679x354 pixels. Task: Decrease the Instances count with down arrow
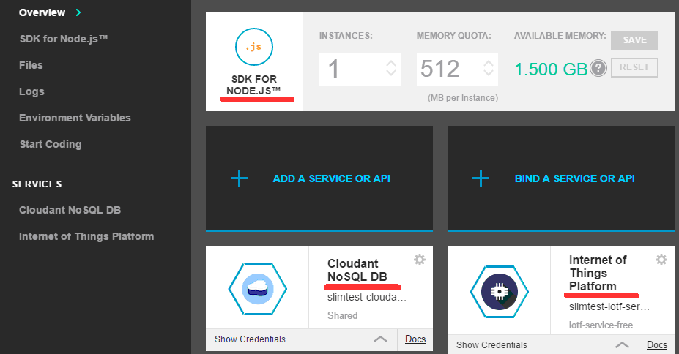coord(391,73)
